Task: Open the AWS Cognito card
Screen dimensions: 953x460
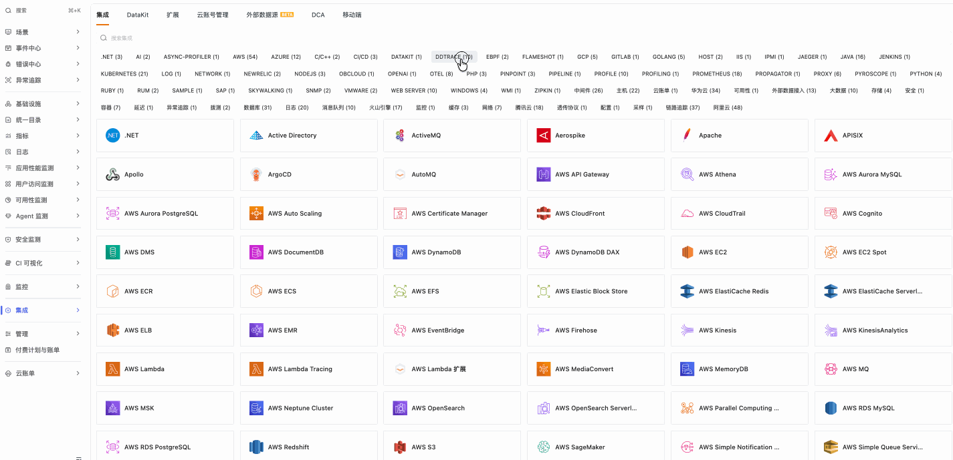Action: [x=883, y=214]
